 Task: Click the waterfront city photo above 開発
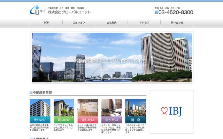pyautogui.click(x=136, y=108)
